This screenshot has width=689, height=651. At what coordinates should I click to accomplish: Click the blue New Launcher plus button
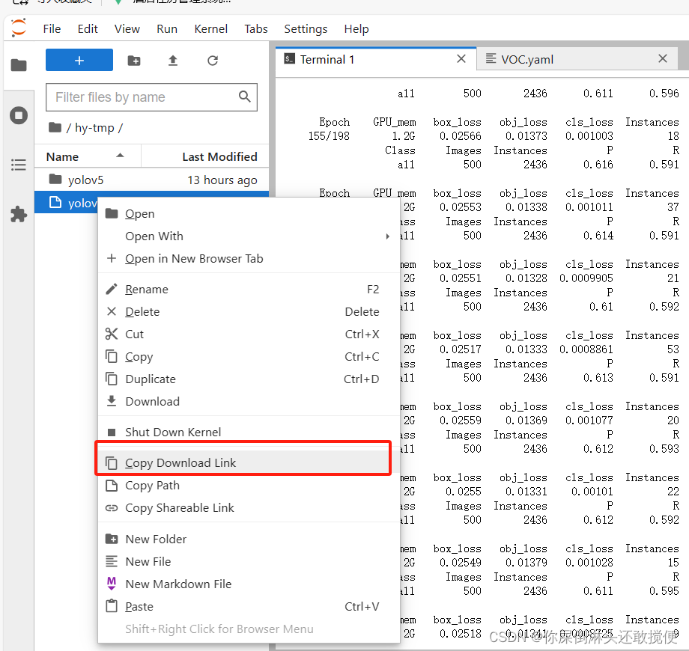click(x=79, y=61)
